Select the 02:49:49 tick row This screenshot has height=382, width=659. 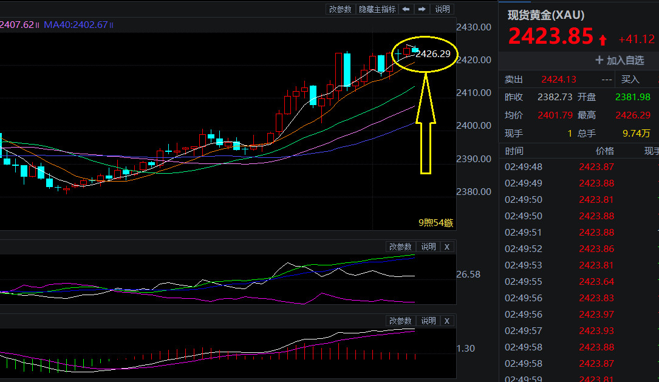pos(579,183)
